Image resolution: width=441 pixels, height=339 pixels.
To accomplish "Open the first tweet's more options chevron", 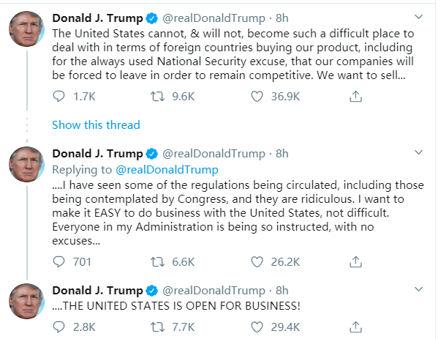I will [x=418, y=15].
